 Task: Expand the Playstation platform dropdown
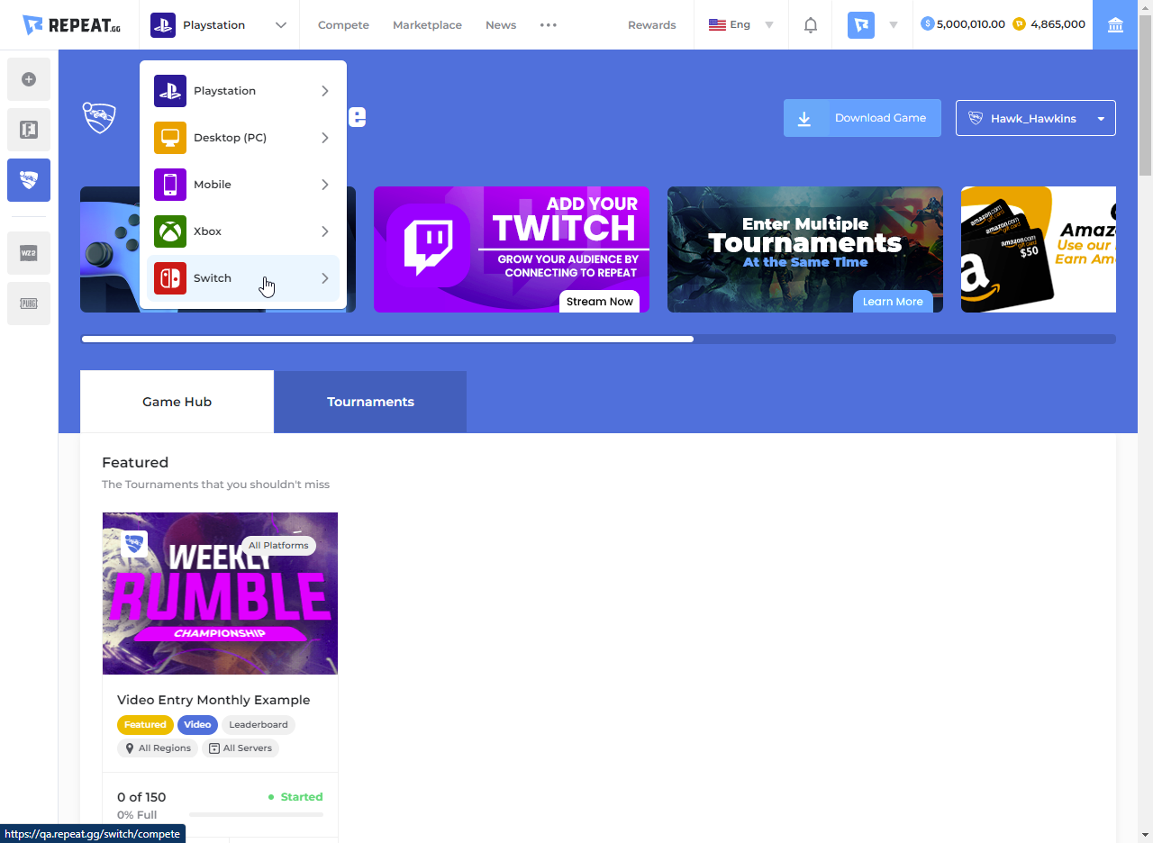pyautogui.click(x=281, y=25)
